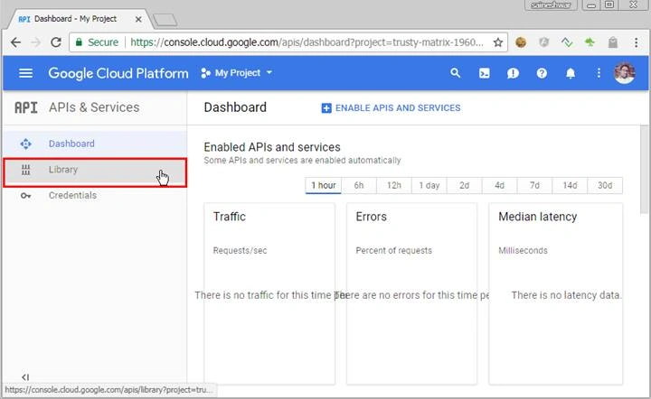The image size is (651, 399).
Task: Click the Chrome user name button
Action: pos(551,5)
